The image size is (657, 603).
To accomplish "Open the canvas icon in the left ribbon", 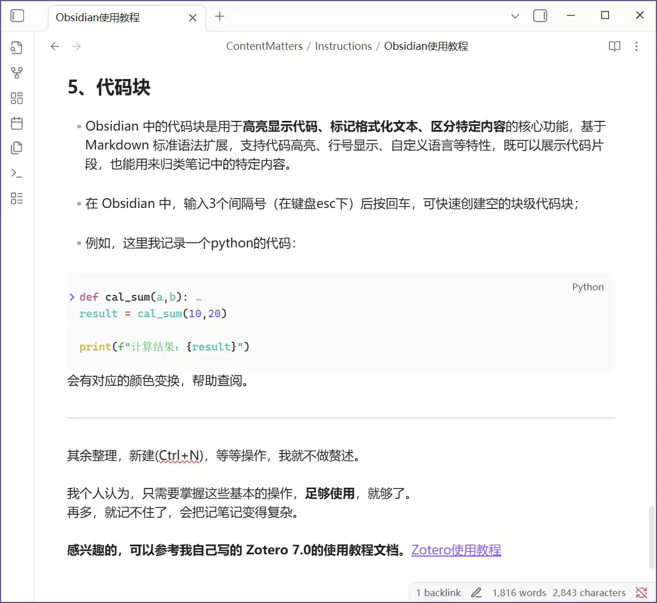I will [x=17, y=98].
